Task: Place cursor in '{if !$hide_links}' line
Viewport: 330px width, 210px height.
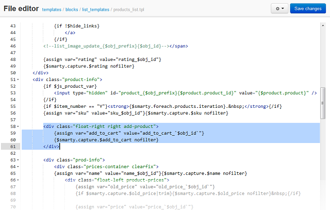Action: 77,26
